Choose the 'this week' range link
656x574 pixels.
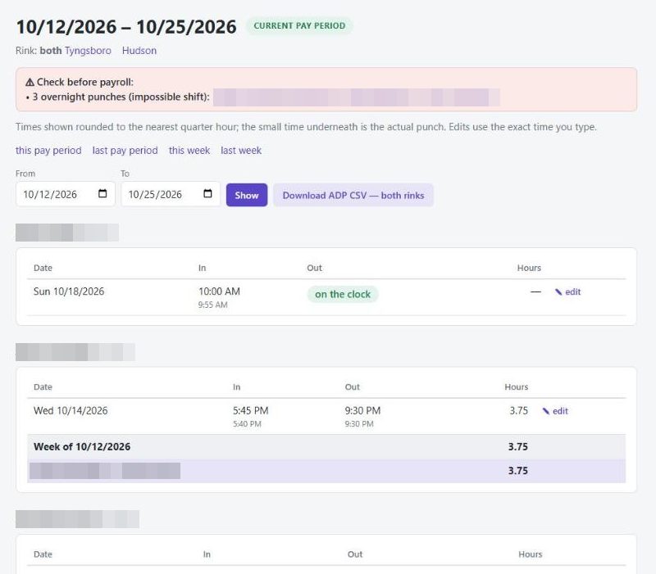[x=189, y=151]
